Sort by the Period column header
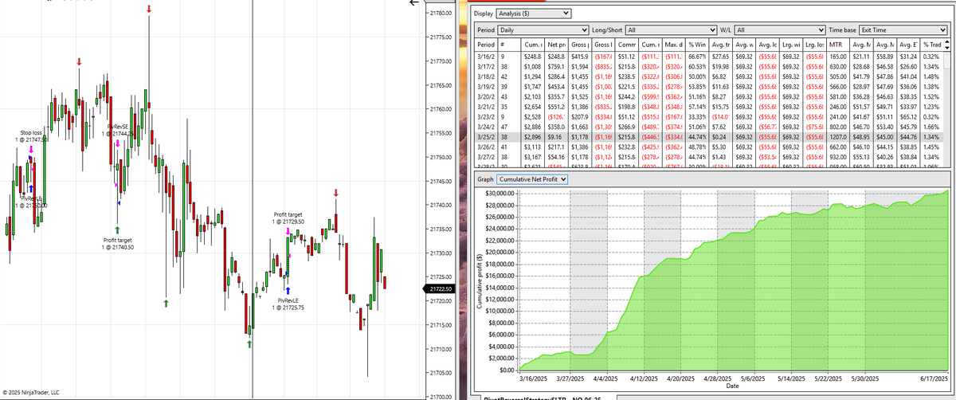Image resolution: width=956 pixels, height=400 pixels. pyautogui.click(x=485, y=45)
